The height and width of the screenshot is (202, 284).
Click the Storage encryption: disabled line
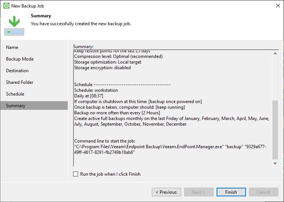pyautogui.click(x=102, y=68)
